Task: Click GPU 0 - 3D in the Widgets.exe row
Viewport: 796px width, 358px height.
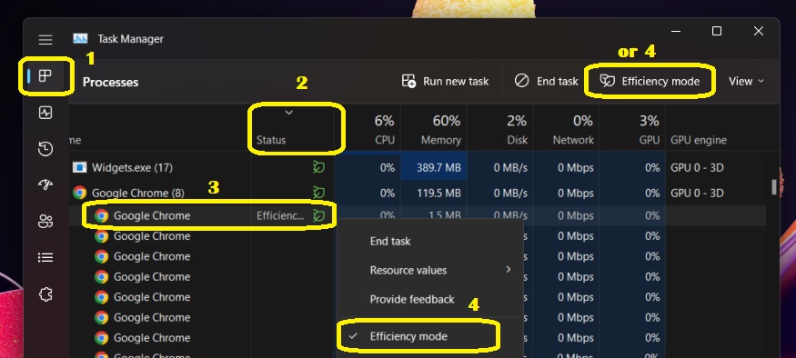Action: [697, 167]
